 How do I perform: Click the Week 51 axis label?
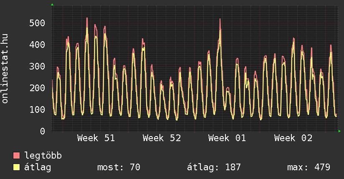point(96,138)
